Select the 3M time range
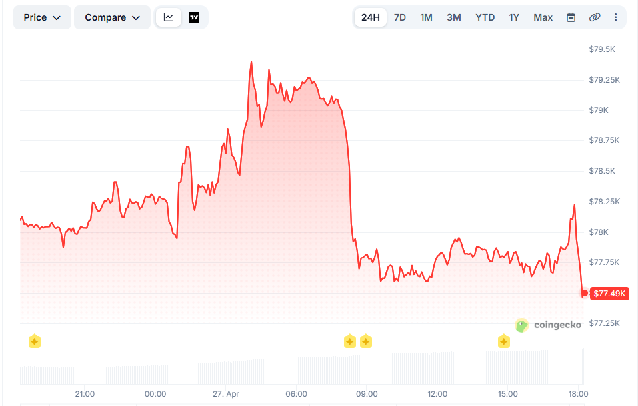This screenshot has height=406, width=638. coord(454,17)
